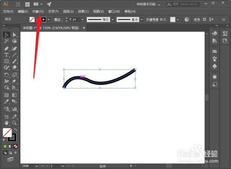The width and height of the screenshot is (231, 169).
Task: Select the Lasso tool
Action: [14, 41]
